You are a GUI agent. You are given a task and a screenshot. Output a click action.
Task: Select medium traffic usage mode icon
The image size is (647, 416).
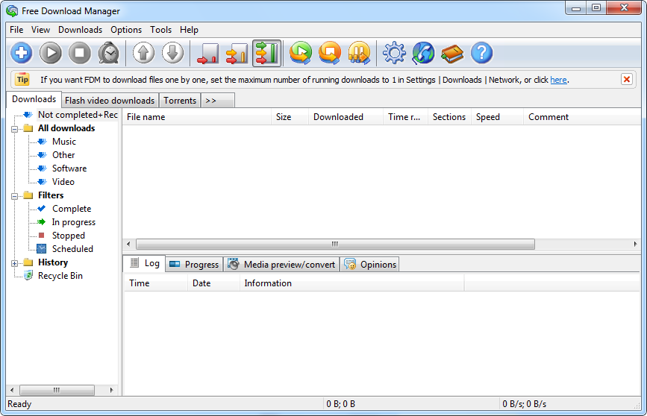click(x=237, y=53)
